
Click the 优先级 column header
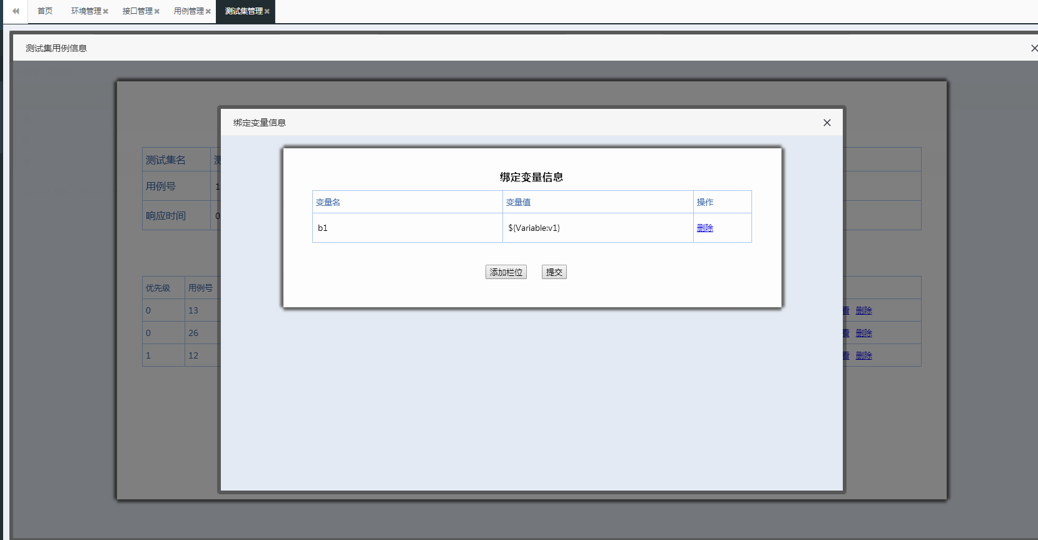[x=164, y=288]
